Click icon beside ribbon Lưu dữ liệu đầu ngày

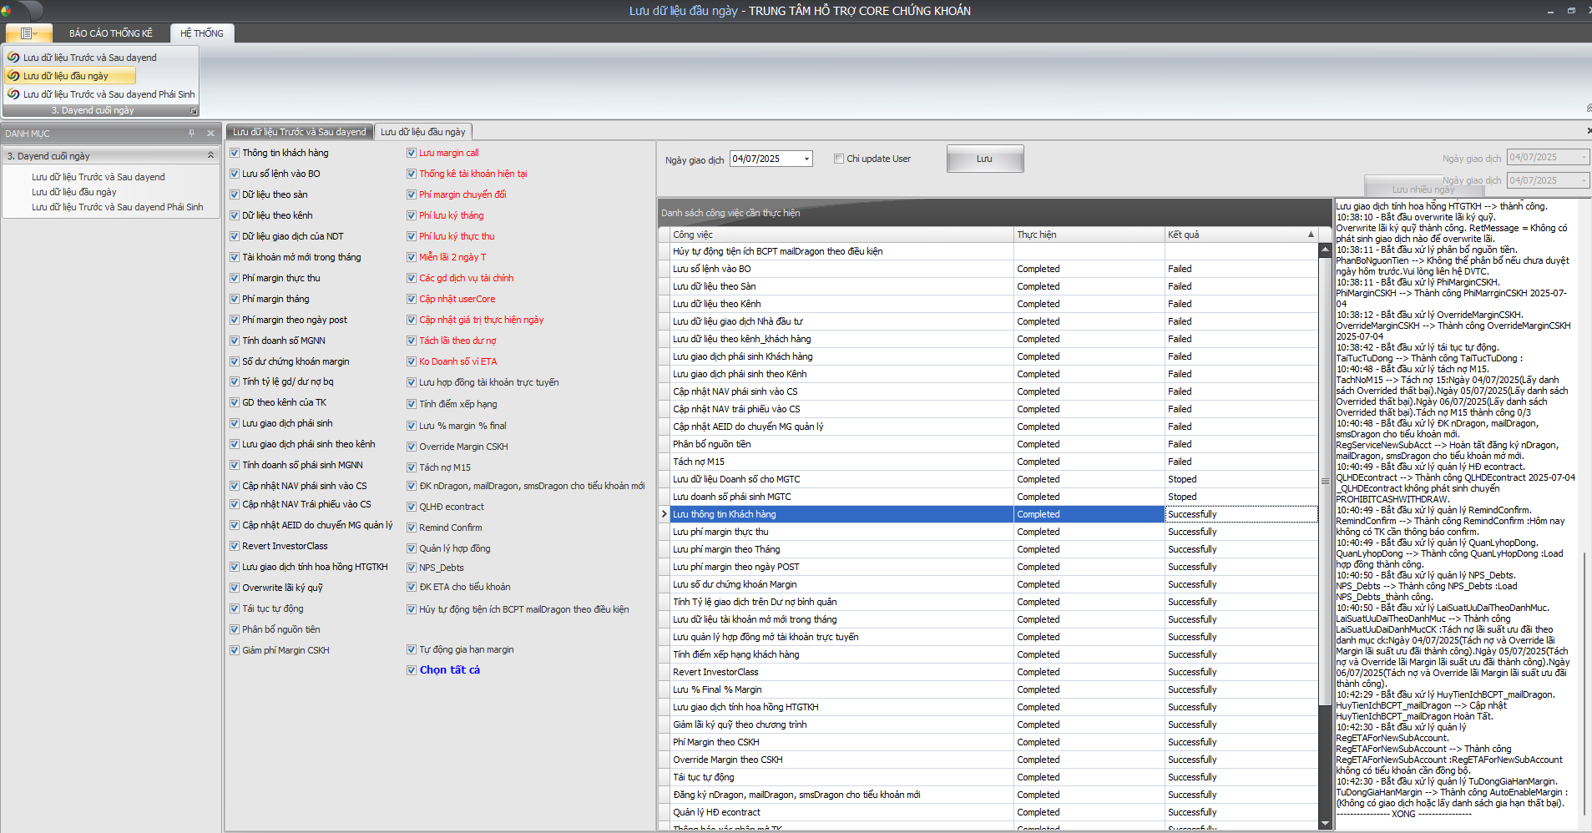pos(13,76)
